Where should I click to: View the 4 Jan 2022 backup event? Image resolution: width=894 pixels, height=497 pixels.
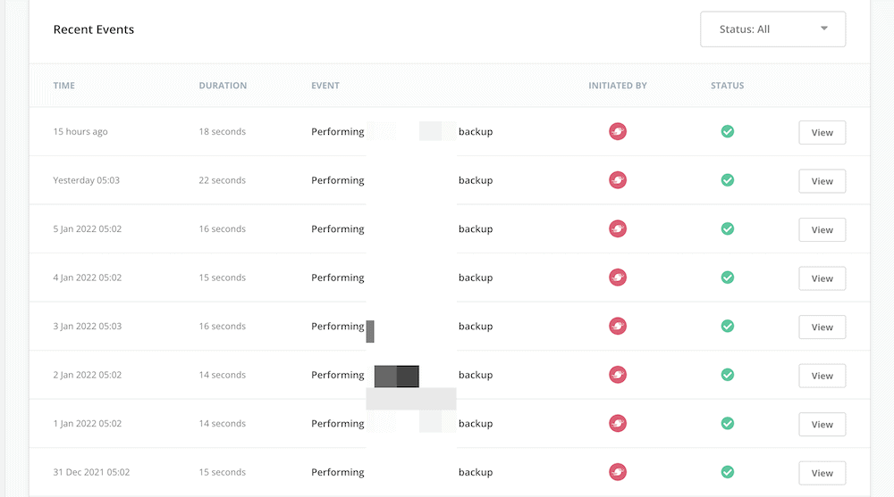pos(822,278)
